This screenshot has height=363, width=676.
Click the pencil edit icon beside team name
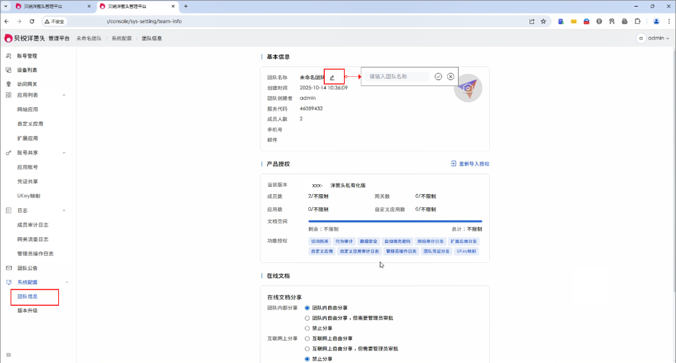click(x=332, y=78)
